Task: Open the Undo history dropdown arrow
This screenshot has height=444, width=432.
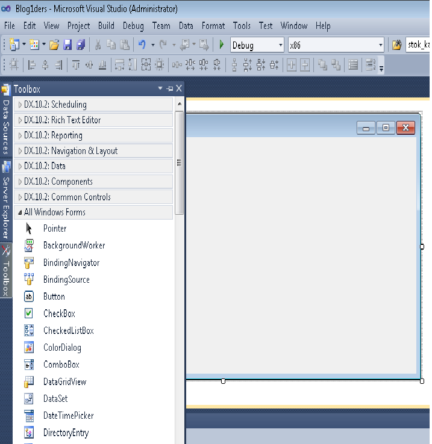Action: coord(152,45)
